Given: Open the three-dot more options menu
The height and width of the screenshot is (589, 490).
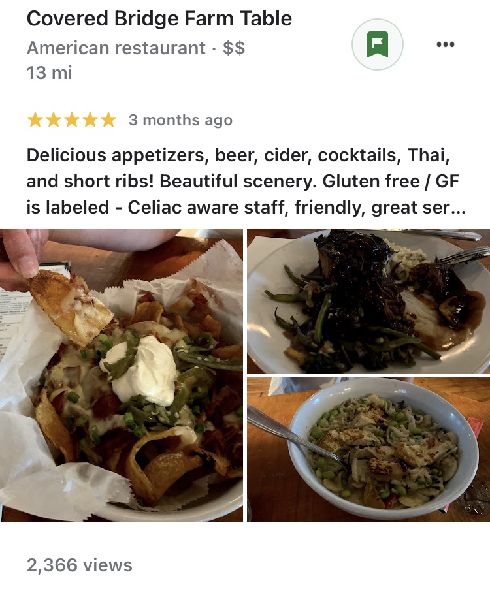Looking at the screenshot, I should [x=446, y=44].
